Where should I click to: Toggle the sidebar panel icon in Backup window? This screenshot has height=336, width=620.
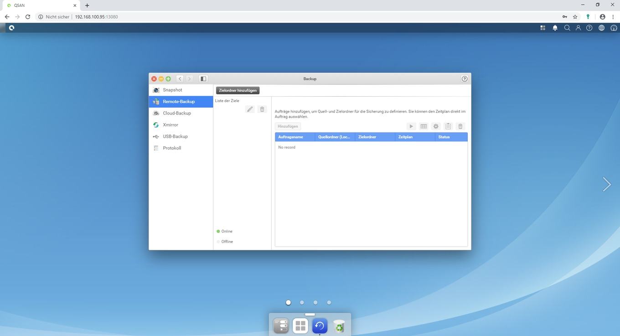click(x=203, y=79)
